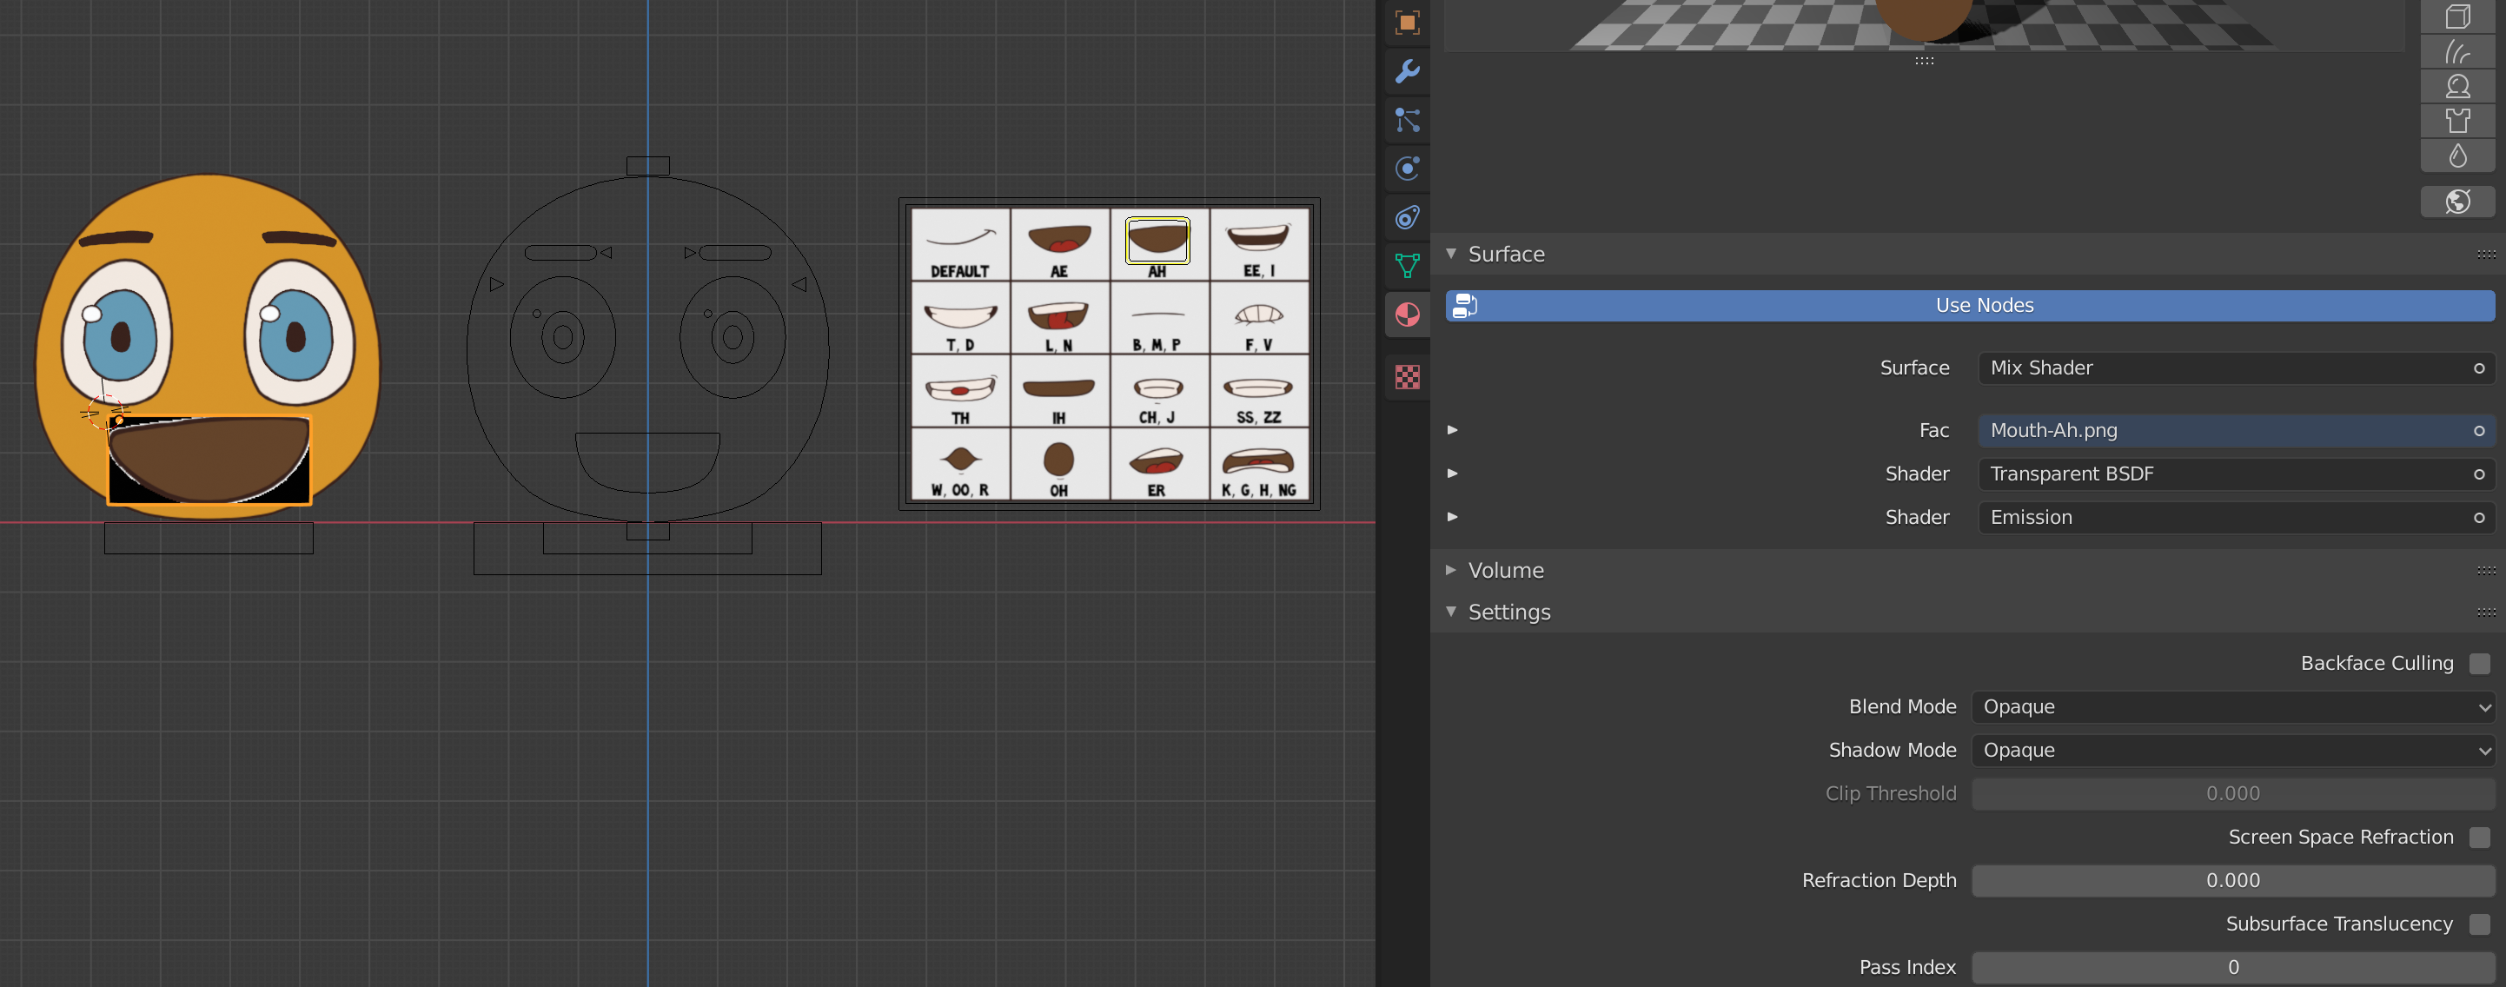Open the Object properties tab
Screen dimensions: 2506x987
pyautogui.click(x=1407, y=23)
